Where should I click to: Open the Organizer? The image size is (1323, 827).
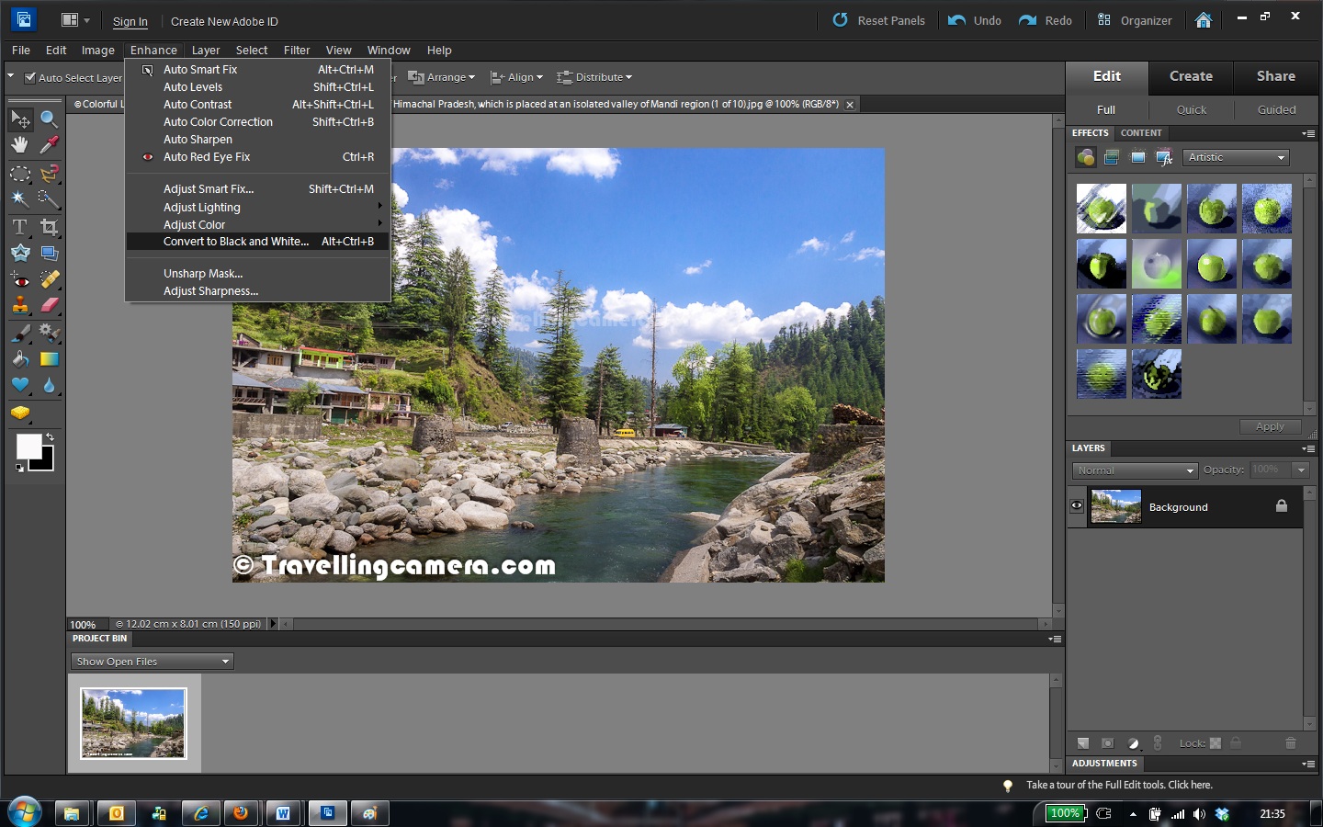coord(1134,20)
